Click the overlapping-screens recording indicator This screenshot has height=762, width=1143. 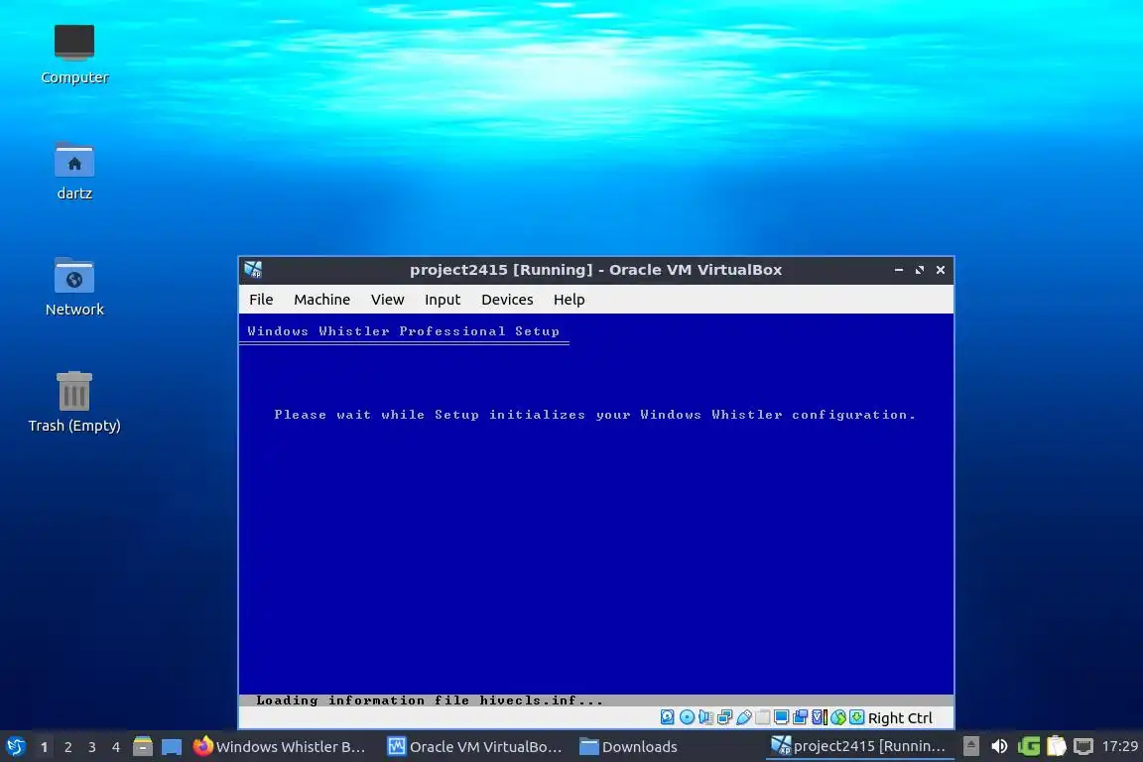(x=801, y=717)
